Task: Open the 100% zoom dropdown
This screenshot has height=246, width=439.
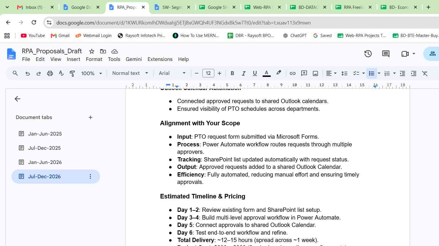Action: coord(91,73)
